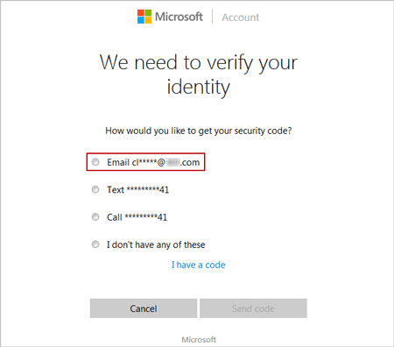Click the Microsoft wordmark in the header
This screenshot has height=347, width=394.
pos(179,17)
